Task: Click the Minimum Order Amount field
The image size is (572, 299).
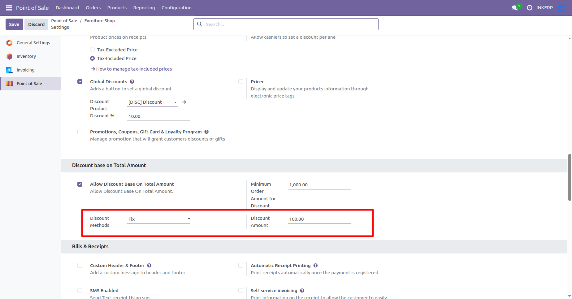Action: coord(319,185)
